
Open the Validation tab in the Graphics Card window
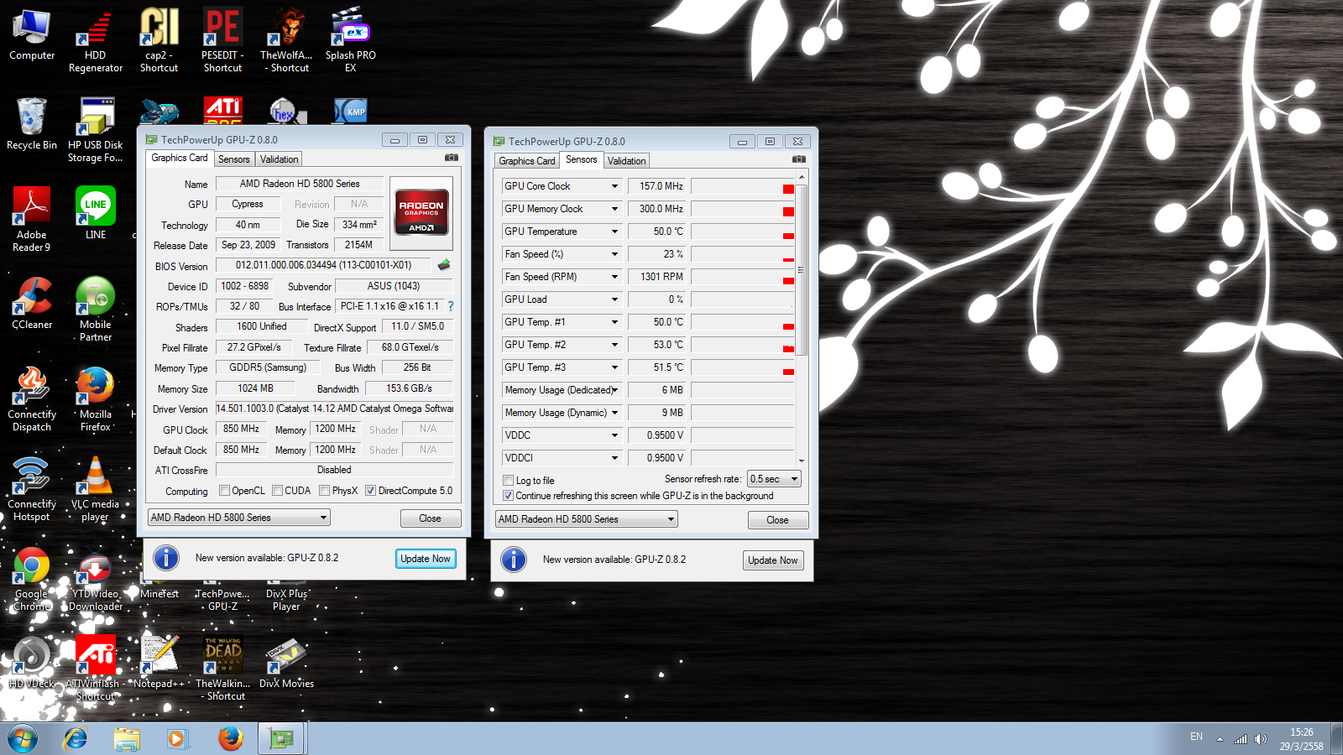(279, 159)
